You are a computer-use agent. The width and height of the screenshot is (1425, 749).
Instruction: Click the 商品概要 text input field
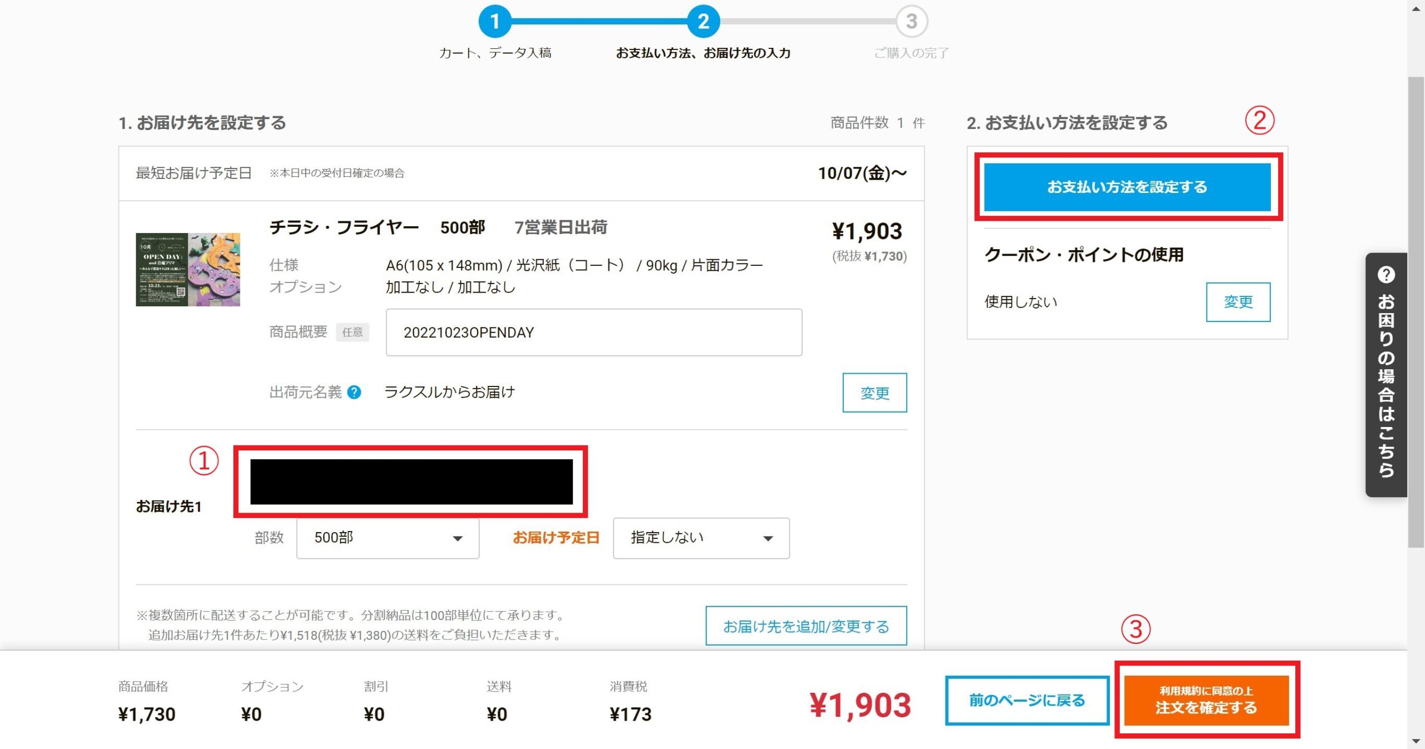coord(593,333)
